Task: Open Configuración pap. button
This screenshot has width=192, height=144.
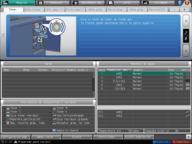Action: pyautogui.click(x=16, y=137)
